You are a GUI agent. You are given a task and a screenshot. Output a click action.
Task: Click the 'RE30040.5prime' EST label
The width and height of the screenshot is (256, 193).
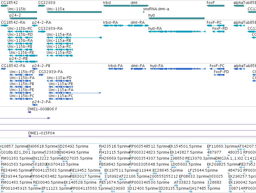(x=48, y=182)
